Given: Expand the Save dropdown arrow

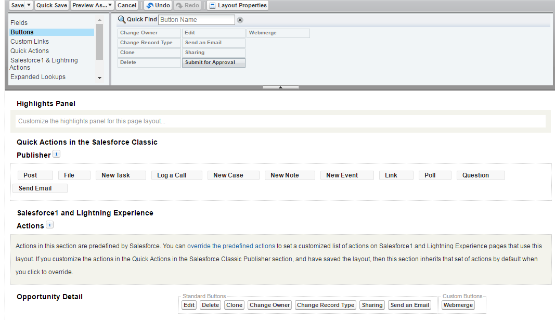Looking at the screenshot, I should (29, 5).
